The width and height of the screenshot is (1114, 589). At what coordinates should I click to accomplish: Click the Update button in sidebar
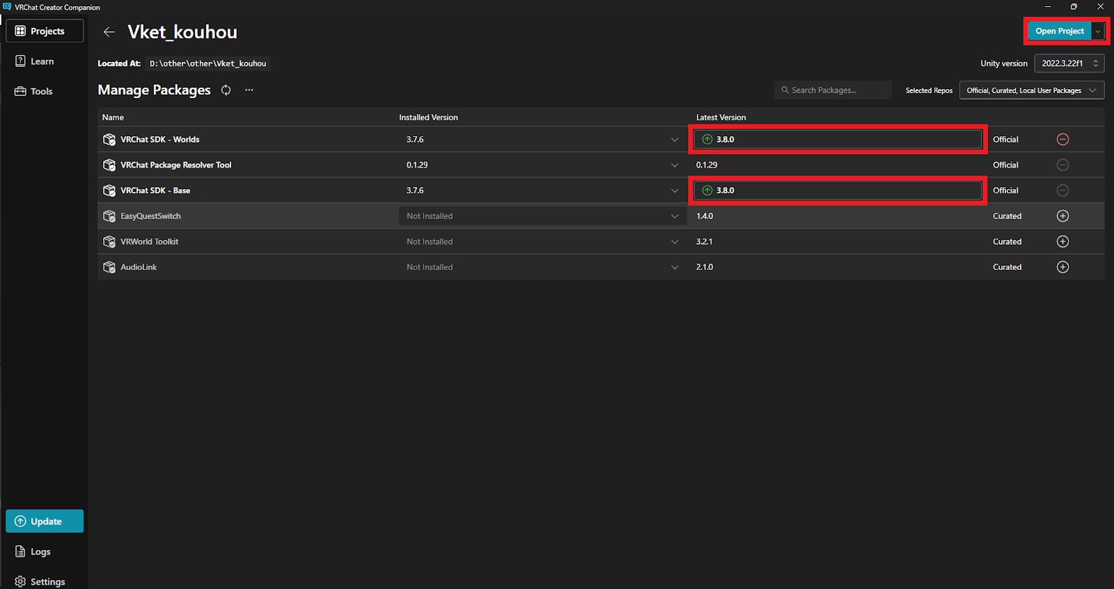(x=45, y=521)
